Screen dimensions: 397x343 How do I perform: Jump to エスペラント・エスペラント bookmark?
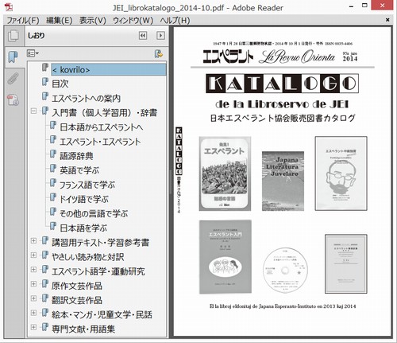pyautogui.click(x=100, y=142)
